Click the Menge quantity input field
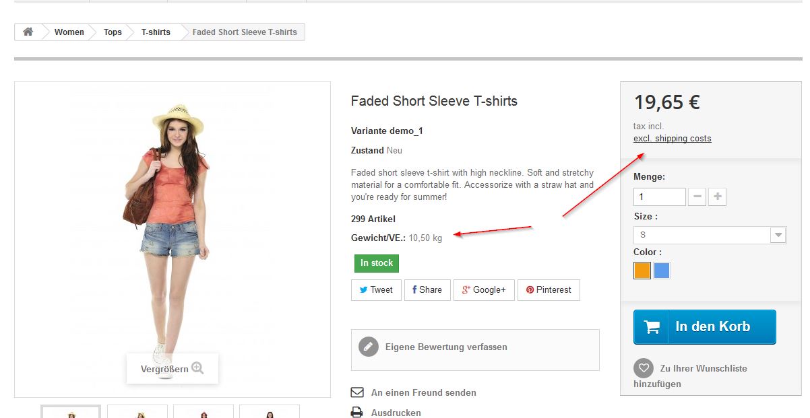The width and height of the screenshot is (810, 418). click(x=659, y=197)
